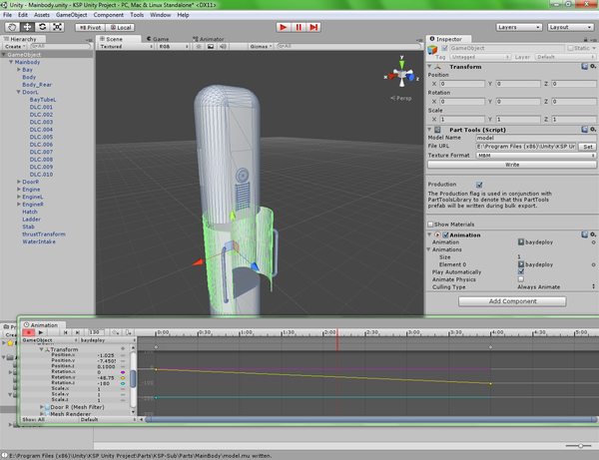
Task: Toggle Show Materials checkbox
Action: click(x=431, y=224)
